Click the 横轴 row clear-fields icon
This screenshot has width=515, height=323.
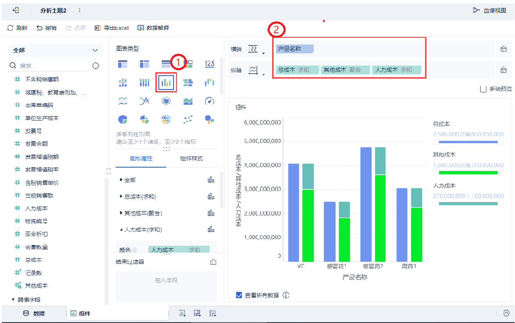pos(503,49)
